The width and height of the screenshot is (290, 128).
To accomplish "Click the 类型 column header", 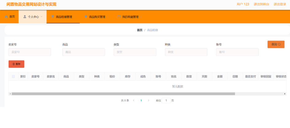I will (x=82, y=77).
